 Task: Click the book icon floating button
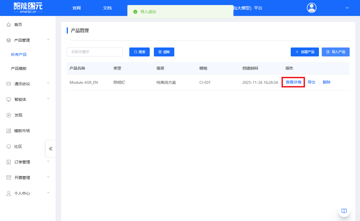(x=344, y=211)
